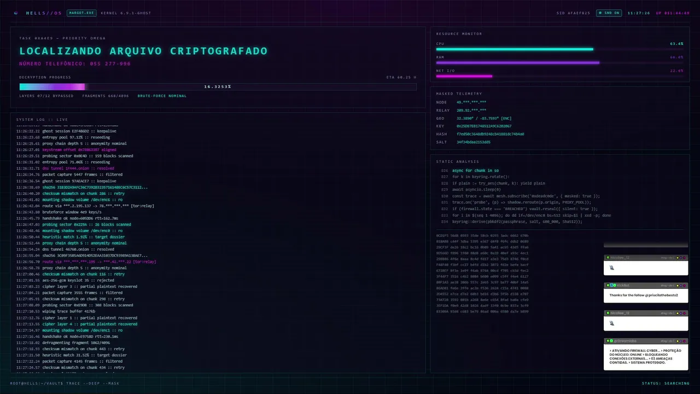Click the root@hells trace command prompt
The width and height of the screenshot is (700, 394).
click(x=65, y=383)
